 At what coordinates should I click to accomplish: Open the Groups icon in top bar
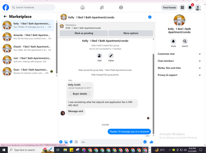click(121, 7)
